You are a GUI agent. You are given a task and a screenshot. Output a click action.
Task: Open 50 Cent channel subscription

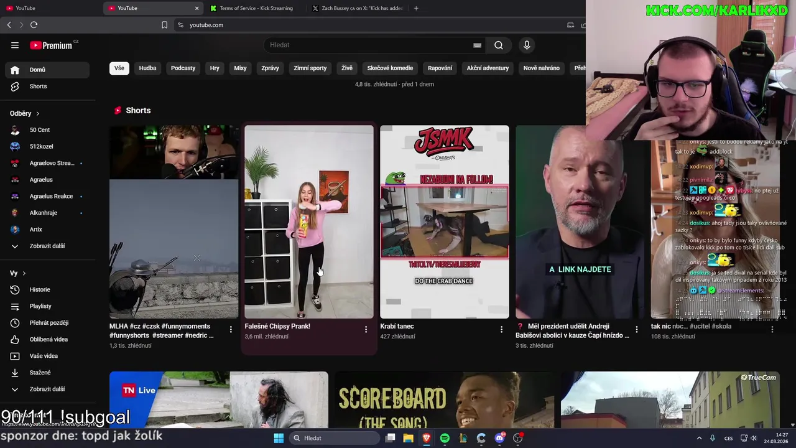coord(47,130)
